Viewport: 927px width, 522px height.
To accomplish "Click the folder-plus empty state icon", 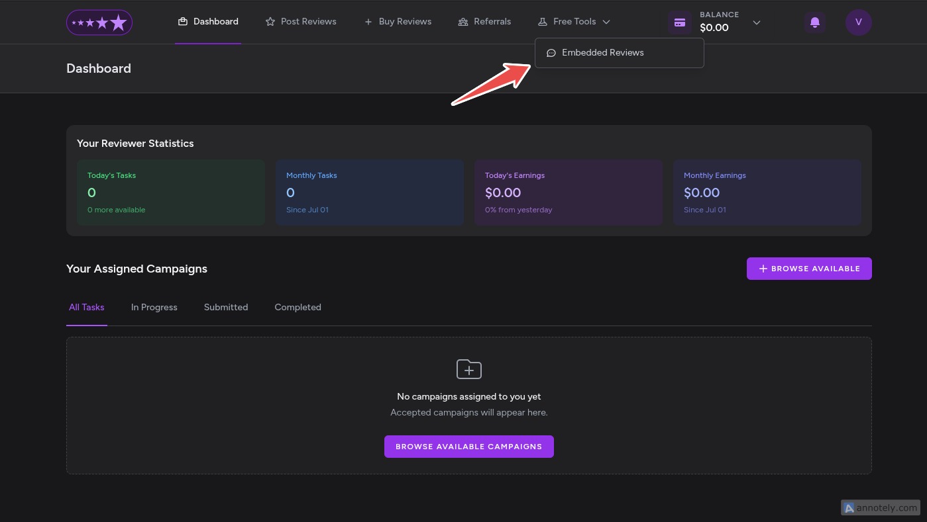I will [x=468, y=369].
